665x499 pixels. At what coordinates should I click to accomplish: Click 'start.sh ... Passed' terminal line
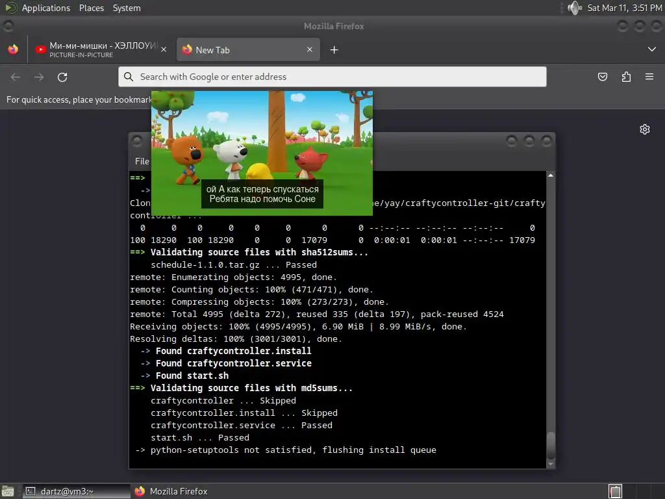[200, 438]
